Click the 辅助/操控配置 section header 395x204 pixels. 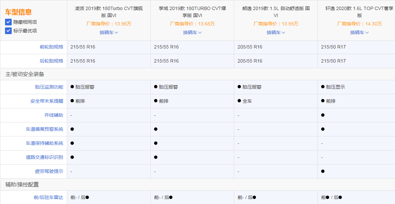pos(22,185)
